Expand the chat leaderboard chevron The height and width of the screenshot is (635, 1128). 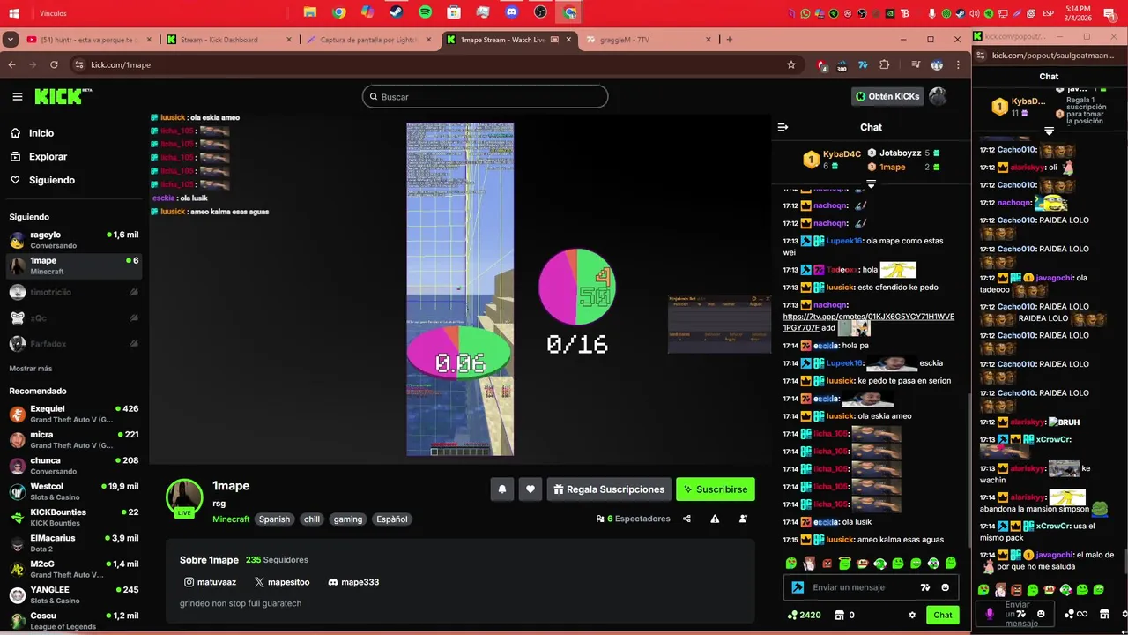(x=871, y=184)
